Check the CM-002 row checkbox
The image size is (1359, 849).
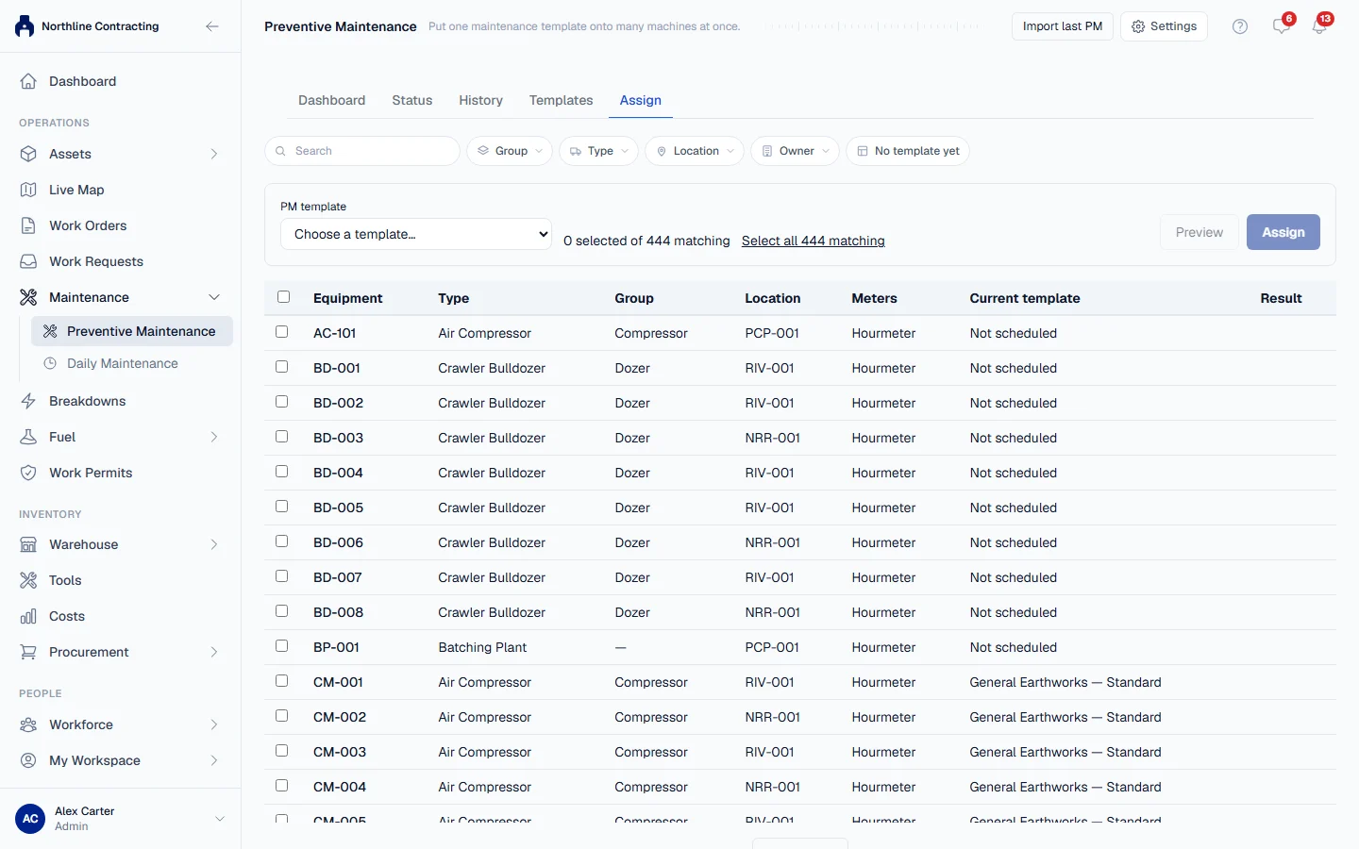click(x=281, y=716)
